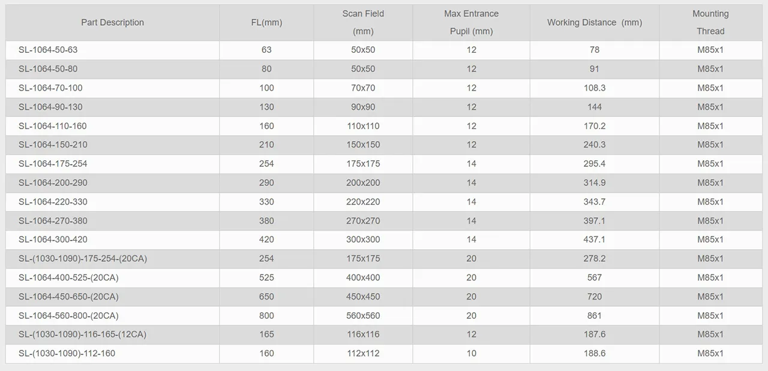
Task: Select the FL(mm) column header
Action: 266,22
